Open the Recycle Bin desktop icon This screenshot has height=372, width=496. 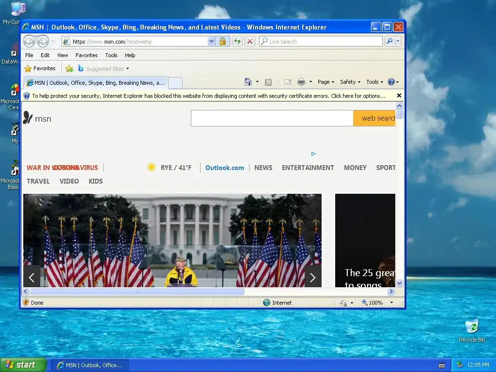click(x=472, y=331)
